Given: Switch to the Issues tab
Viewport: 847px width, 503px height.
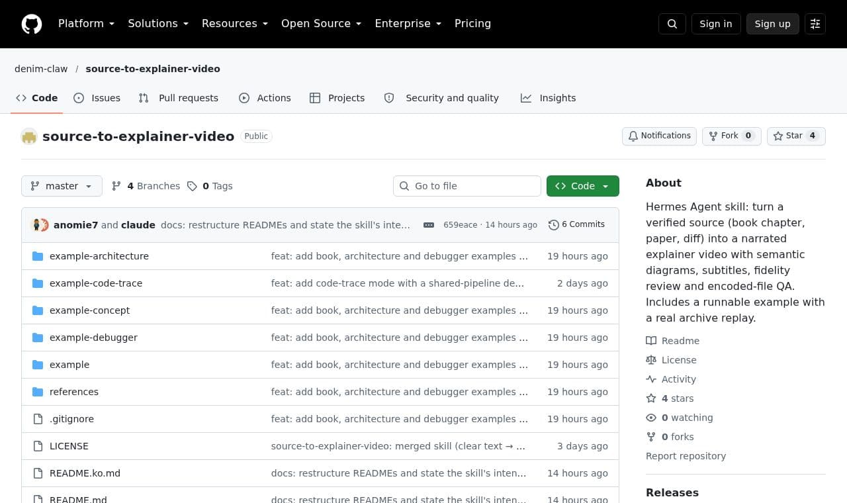Looking at the screenshot, I should tap(97, 98).
